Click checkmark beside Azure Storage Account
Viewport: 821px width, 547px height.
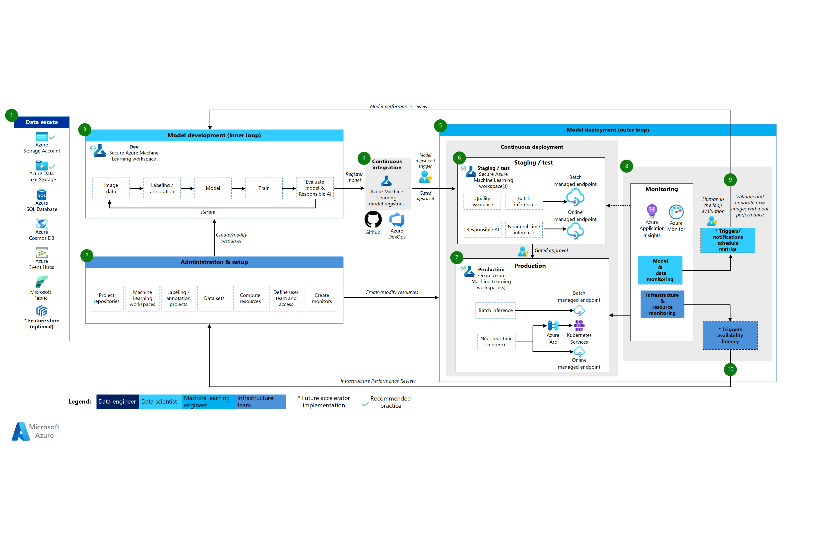coord(52,137)
